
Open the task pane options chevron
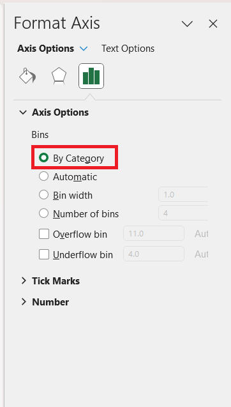pyautogui.click(x=187, y=24)
